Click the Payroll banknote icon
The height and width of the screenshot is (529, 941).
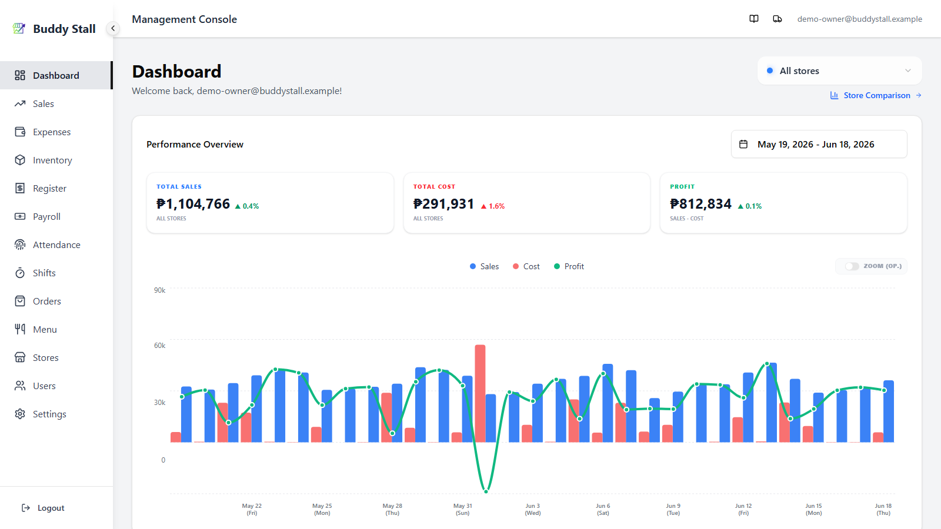pyautogui.click(x=20, y=216)
